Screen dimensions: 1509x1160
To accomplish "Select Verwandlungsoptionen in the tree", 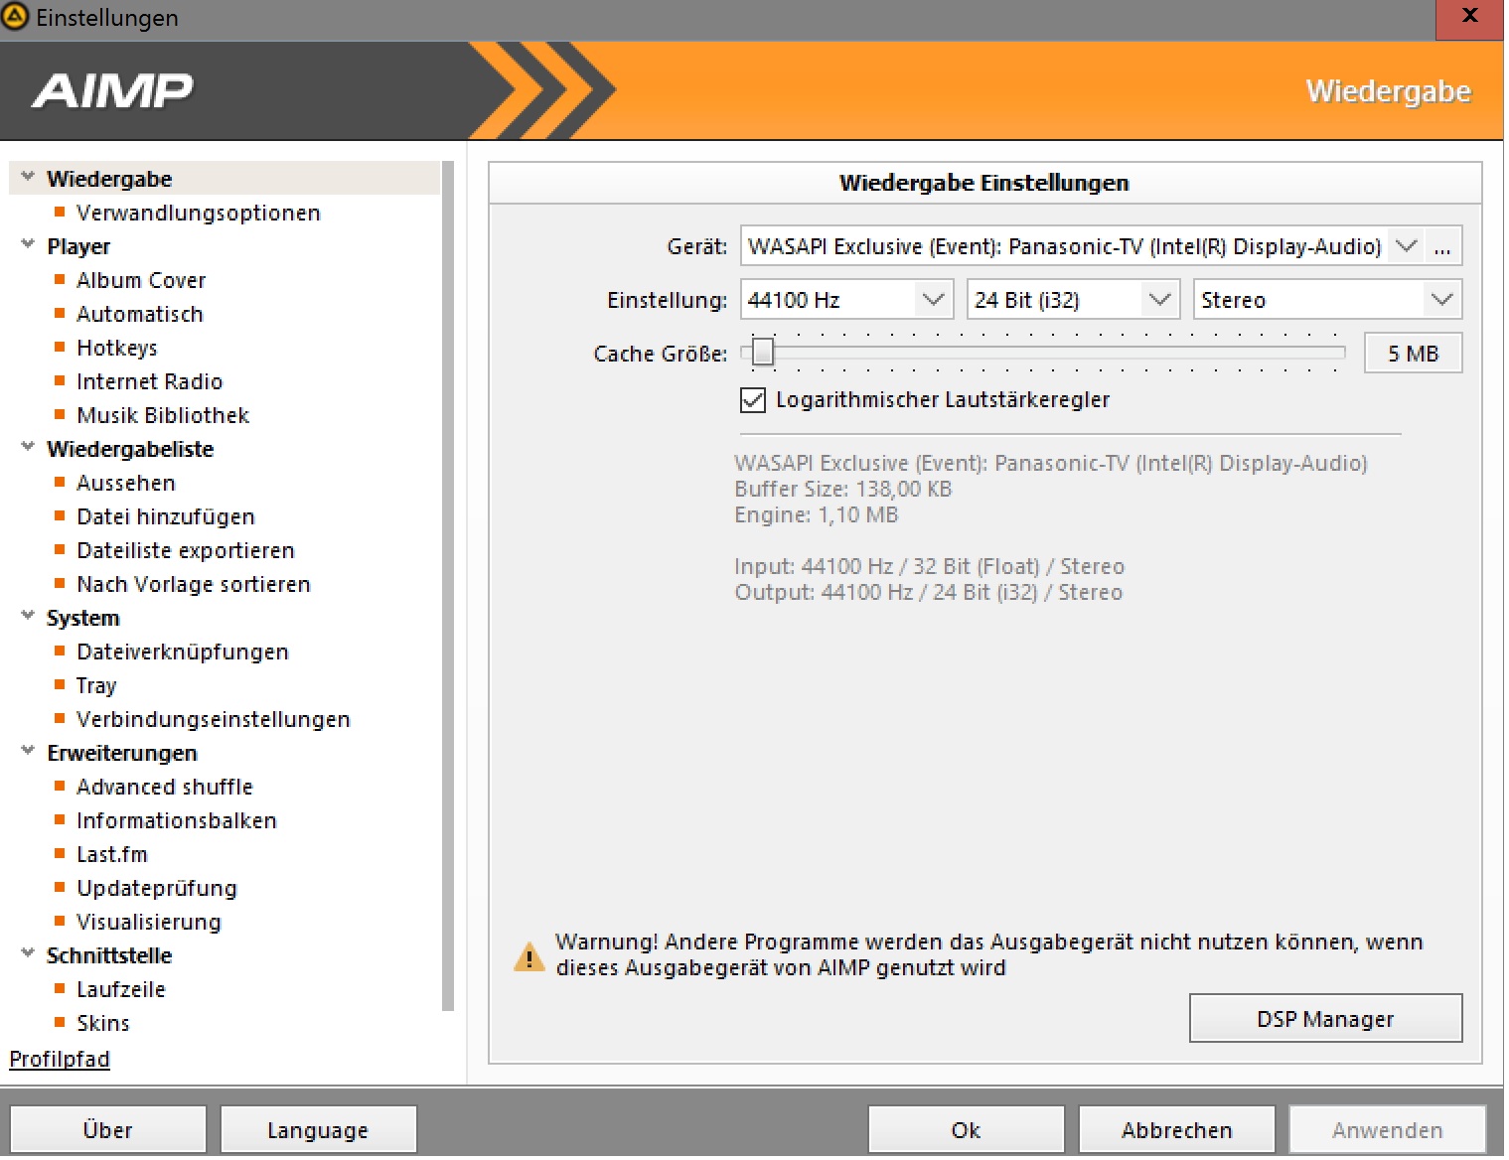I will point(199,214).
